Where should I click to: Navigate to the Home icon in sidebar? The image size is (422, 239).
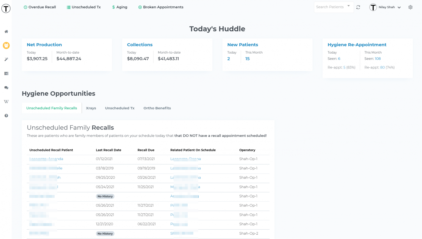click(6, 31)
